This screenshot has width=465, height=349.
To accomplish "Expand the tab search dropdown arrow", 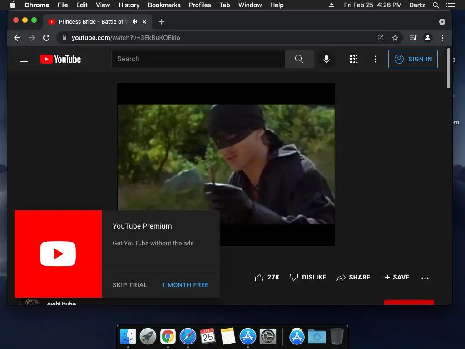I will point(442,22).
